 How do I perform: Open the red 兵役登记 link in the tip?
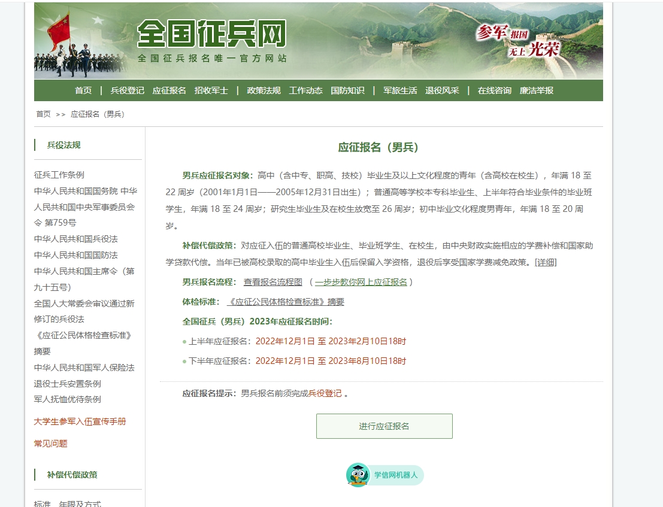[x=325, y=393]
